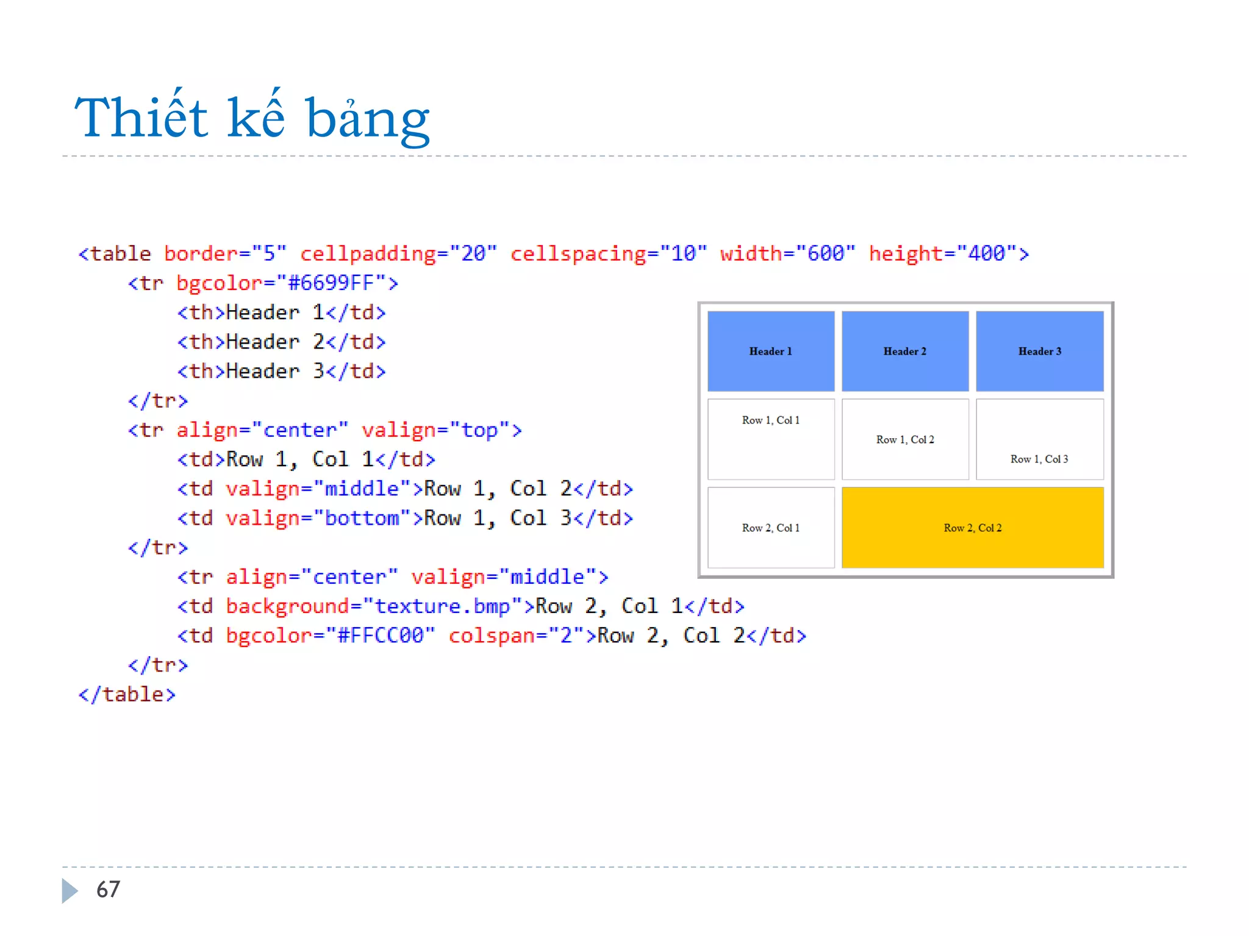Click the Header 3 table cell
This screenshot has height=936, width=1249.
[1039, 351]
